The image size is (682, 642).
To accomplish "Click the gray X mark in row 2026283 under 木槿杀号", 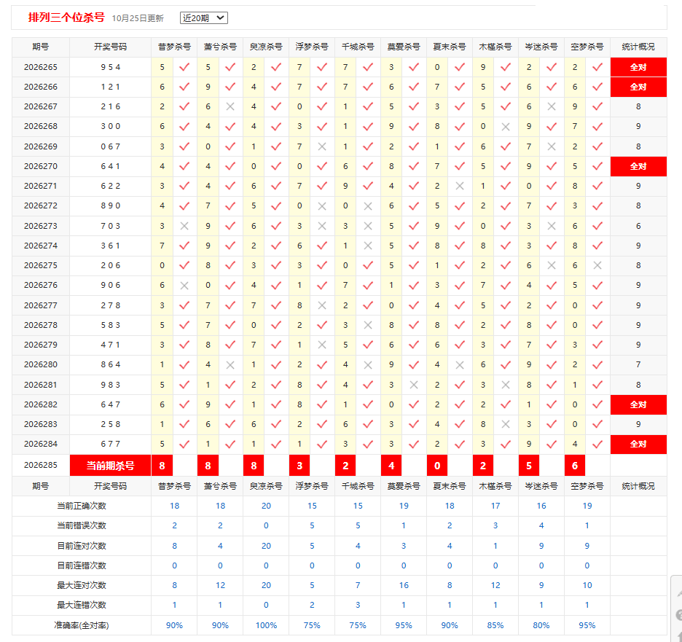I will 506,424.
